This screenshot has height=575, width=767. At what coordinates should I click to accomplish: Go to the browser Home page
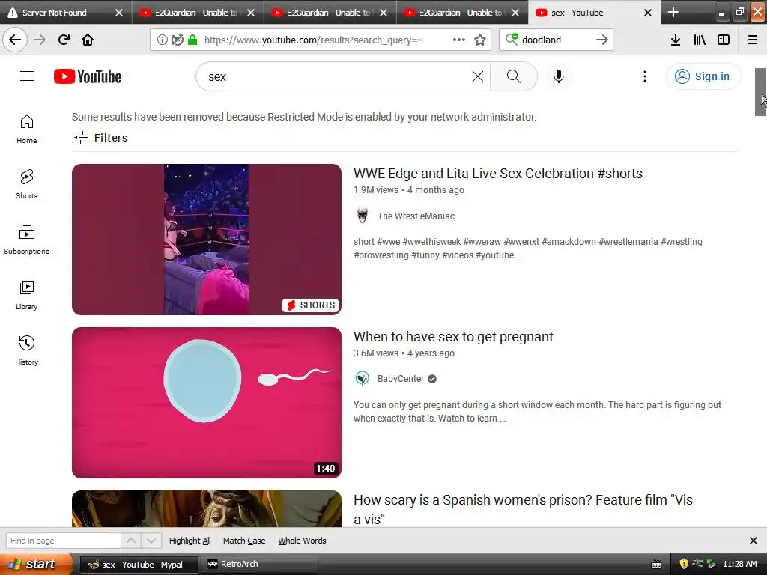[x=88, y=40]
